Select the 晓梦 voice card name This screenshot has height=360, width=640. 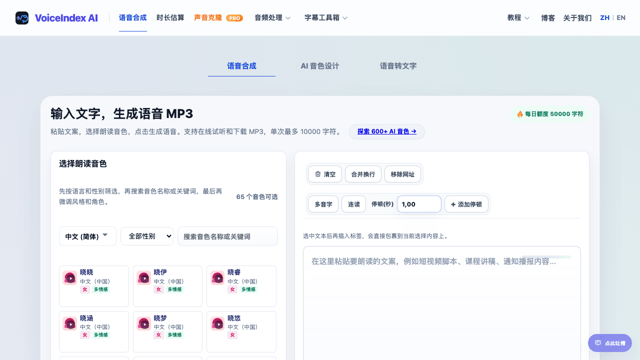[160, 318]
